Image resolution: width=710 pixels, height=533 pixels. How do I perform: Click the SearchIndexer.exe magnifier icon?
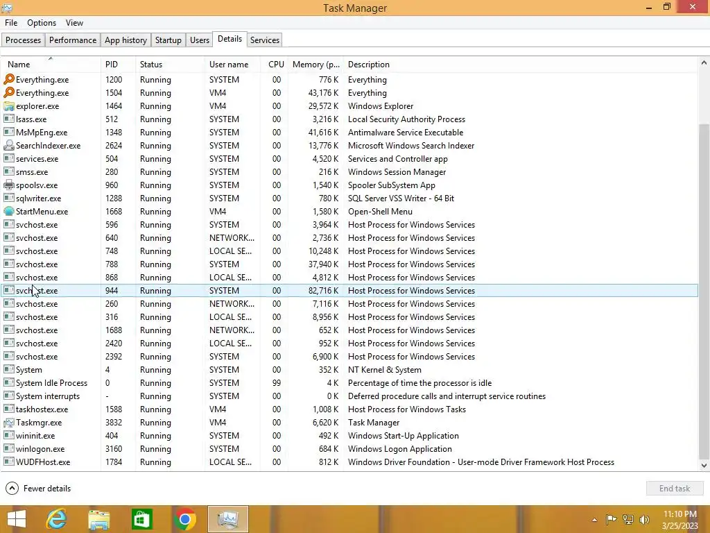pyautogui.click(x=8, y=146)
